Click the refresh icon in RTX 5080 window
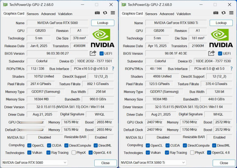 (105, 13)
